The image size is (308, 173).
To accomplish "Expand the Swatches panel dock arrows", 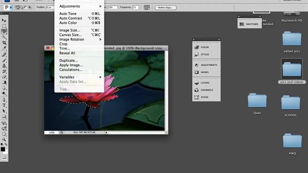I will click(x=260, y=17).
